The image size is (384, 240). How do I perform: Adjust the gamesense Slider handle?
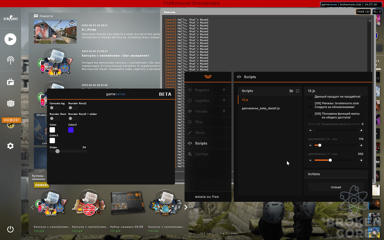(x=57, y=151)
